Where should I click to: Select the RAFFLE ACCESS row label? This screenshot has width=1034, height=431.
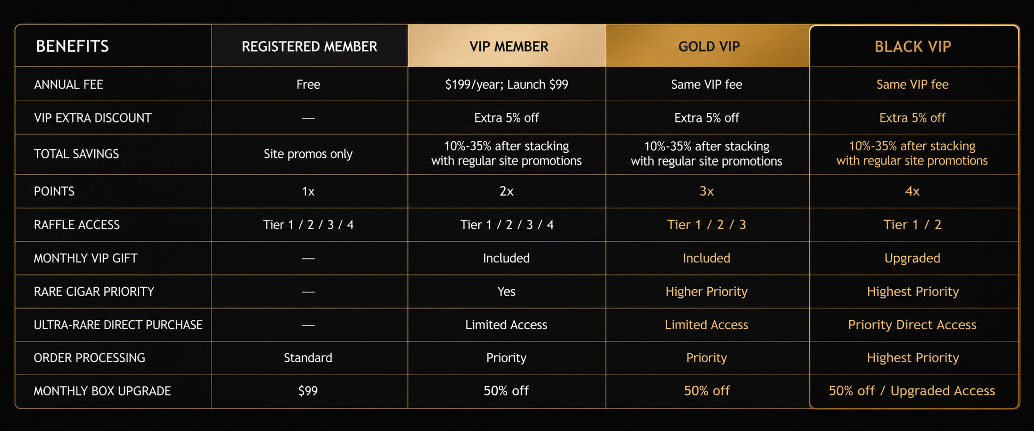(x=77, y=225)
